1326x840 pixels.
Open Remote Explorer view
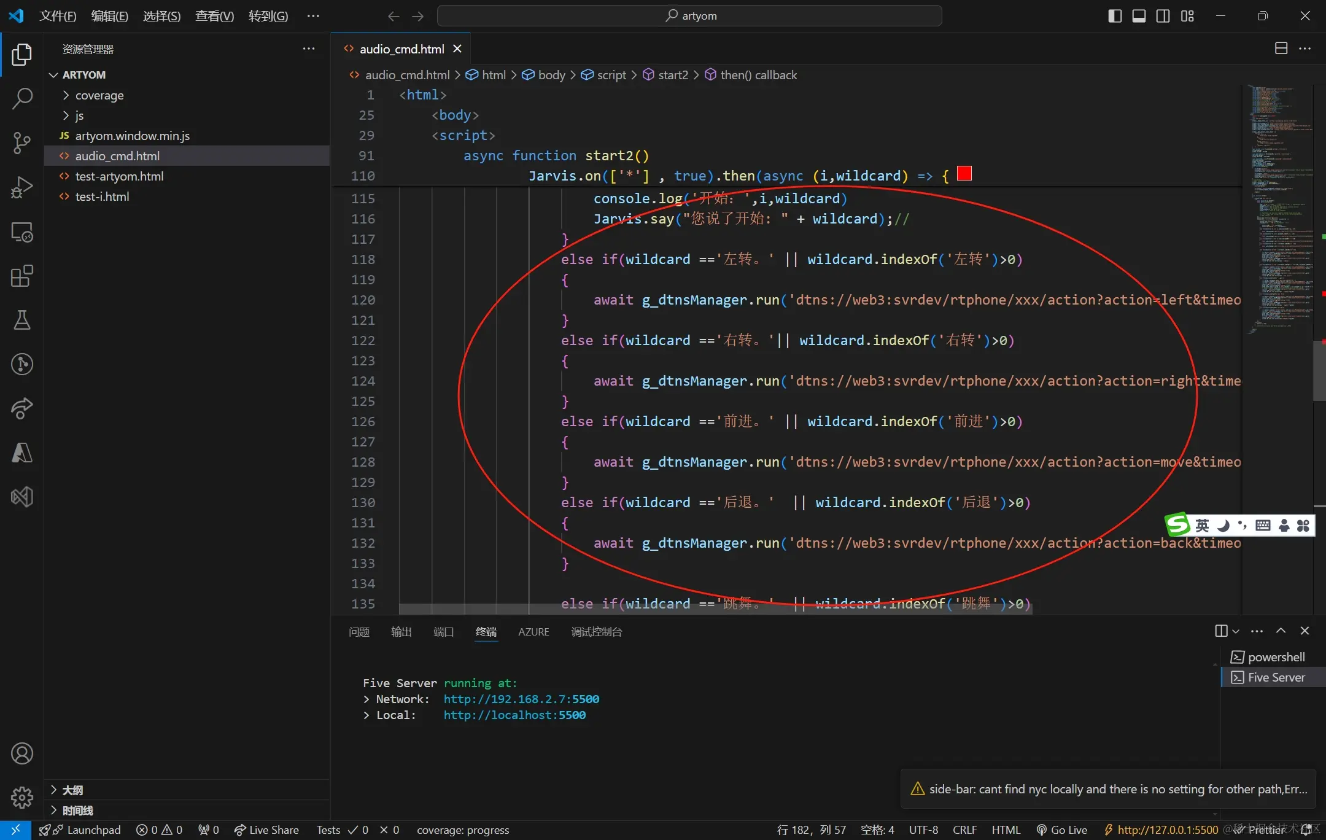tap(22, 232)
